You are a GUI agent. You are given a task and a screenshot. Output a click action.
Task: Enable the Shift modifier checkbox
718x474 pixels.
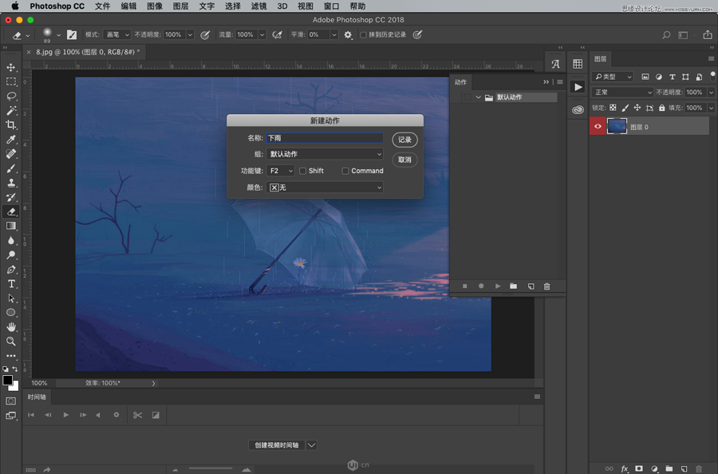tap(303, 171)
